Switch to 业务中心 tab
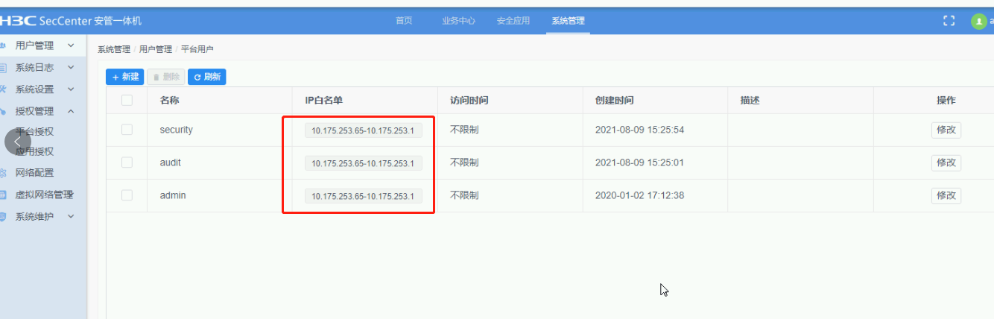 click(x=458, y=21)
